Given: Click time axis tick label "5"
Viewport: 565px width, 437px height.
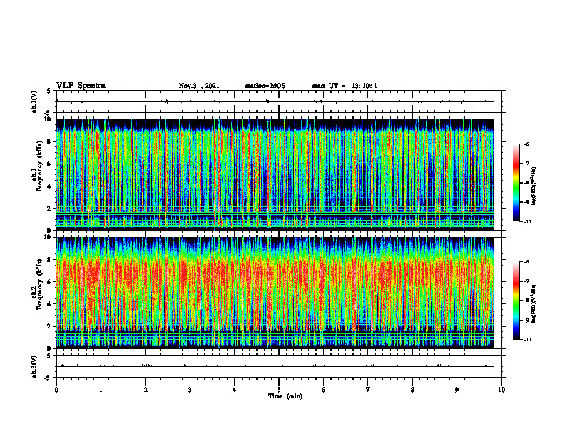Looking at the screenshot, I should pos(279,390).
